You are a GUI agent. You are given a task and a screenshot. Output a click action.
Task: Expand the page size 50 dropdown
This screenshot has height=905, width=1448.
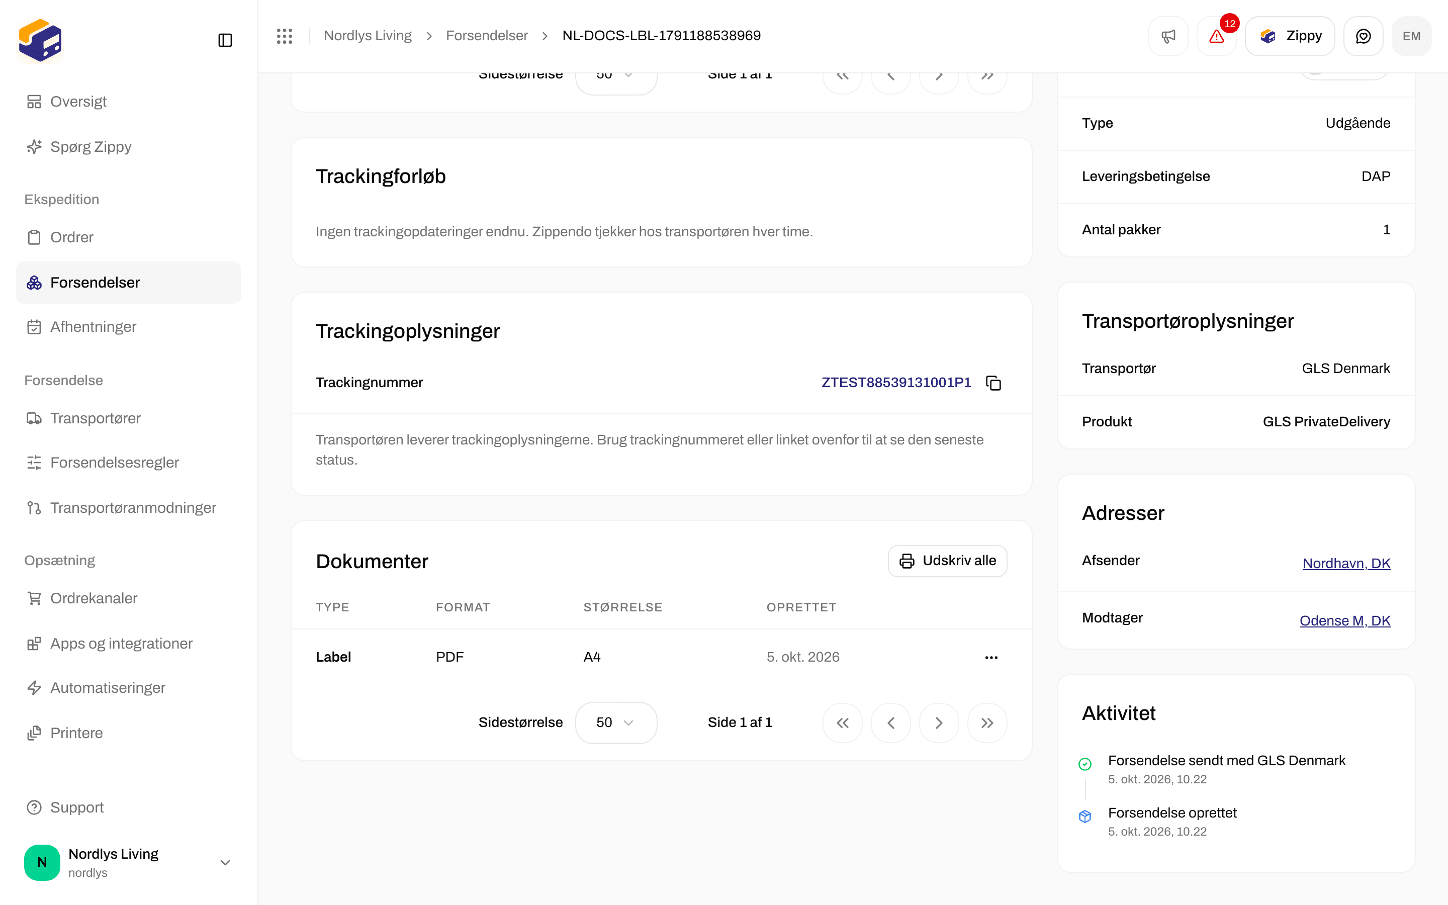click(616, 723)
